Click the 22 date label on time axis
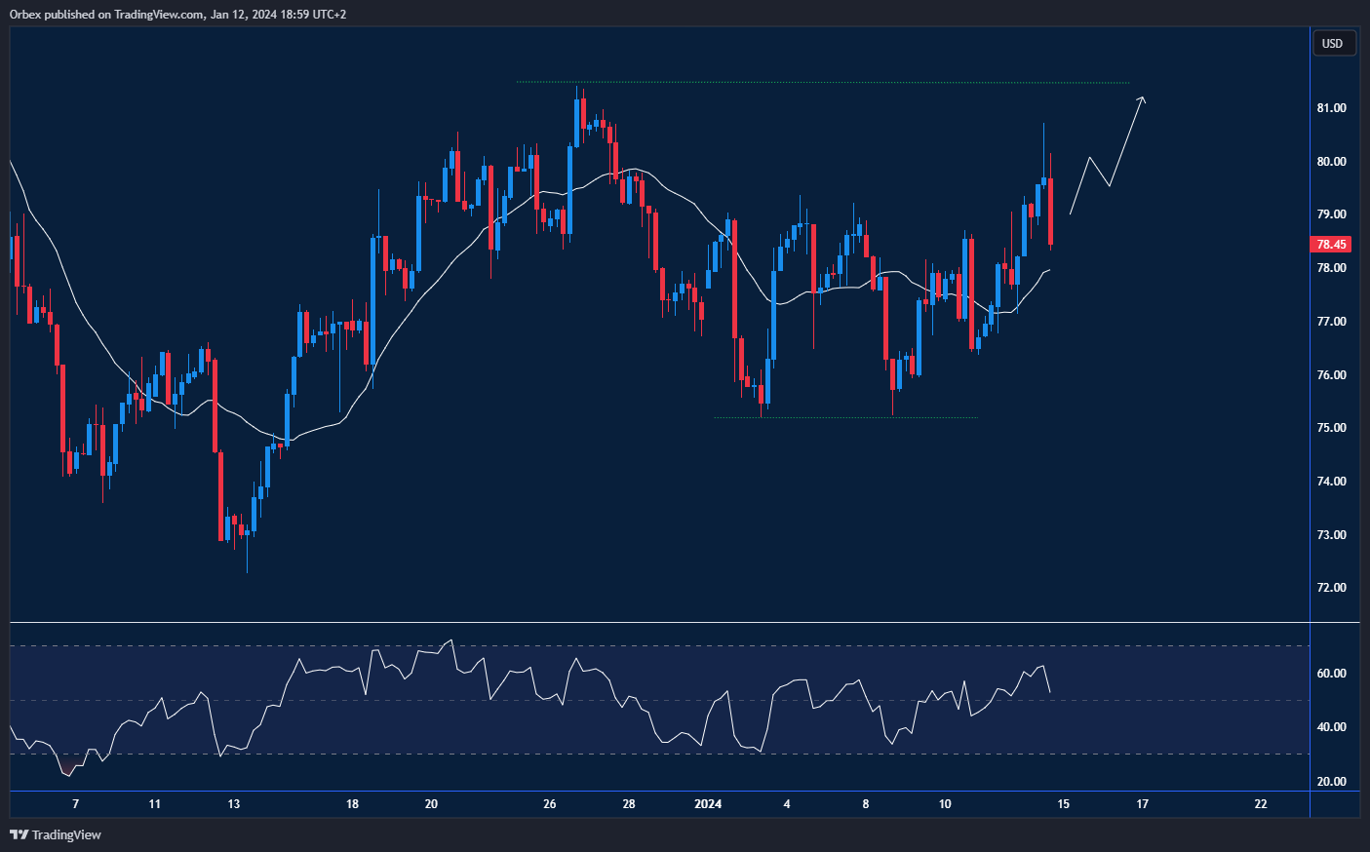1370x852 pixels. tap(1261, 804)
